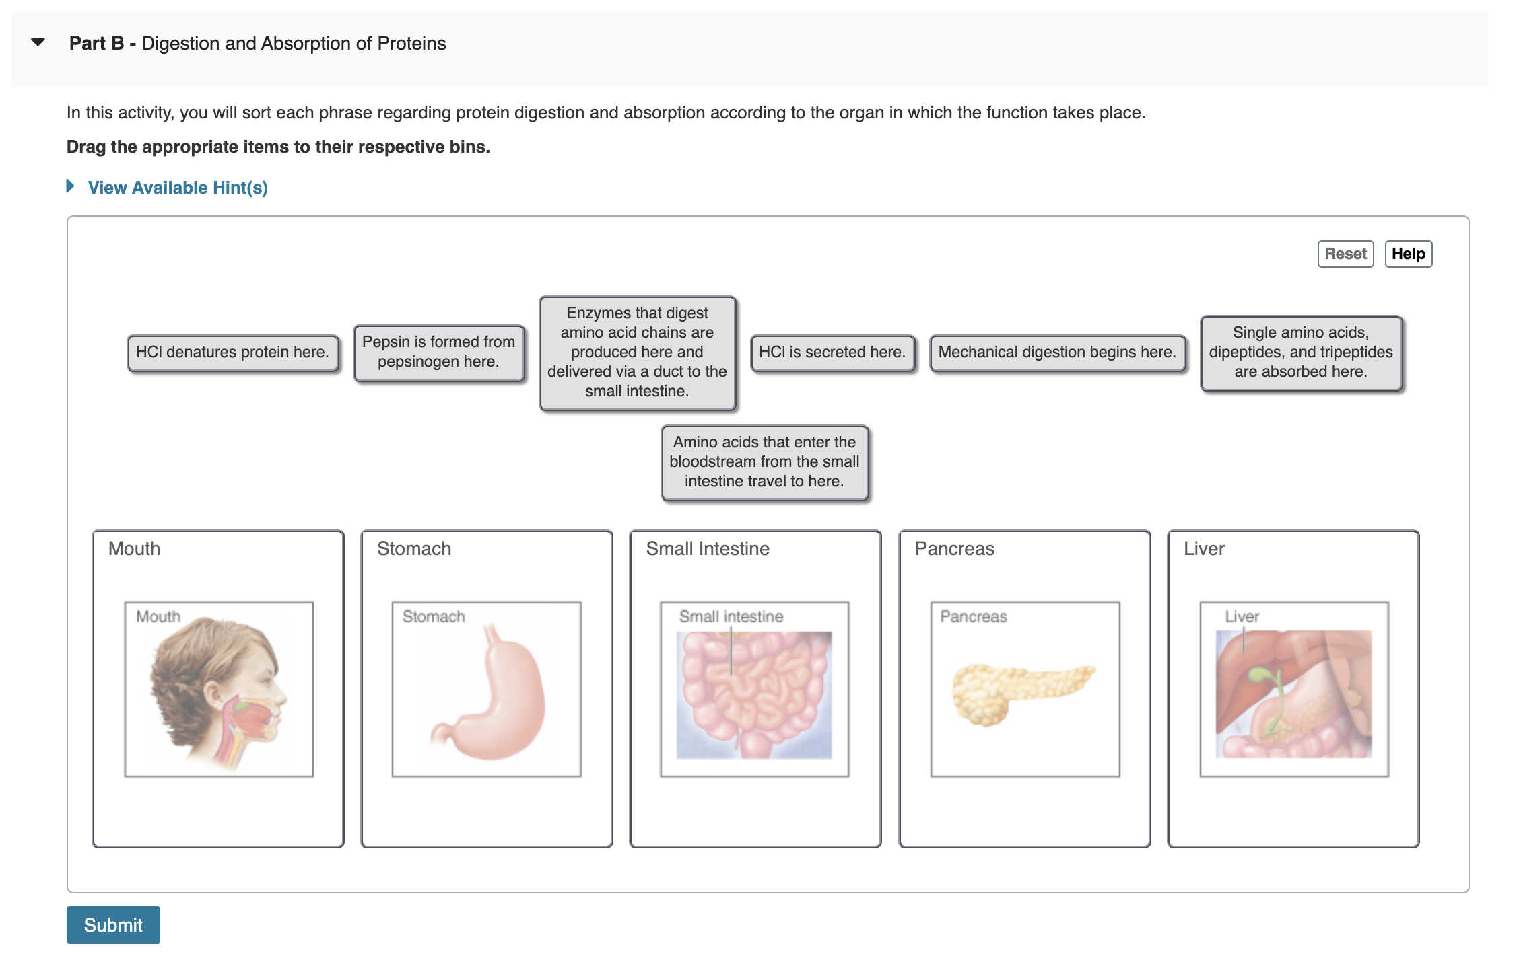The image size is (1519, 962).
Task: Click the Liver illustration
Action: 1294,690
